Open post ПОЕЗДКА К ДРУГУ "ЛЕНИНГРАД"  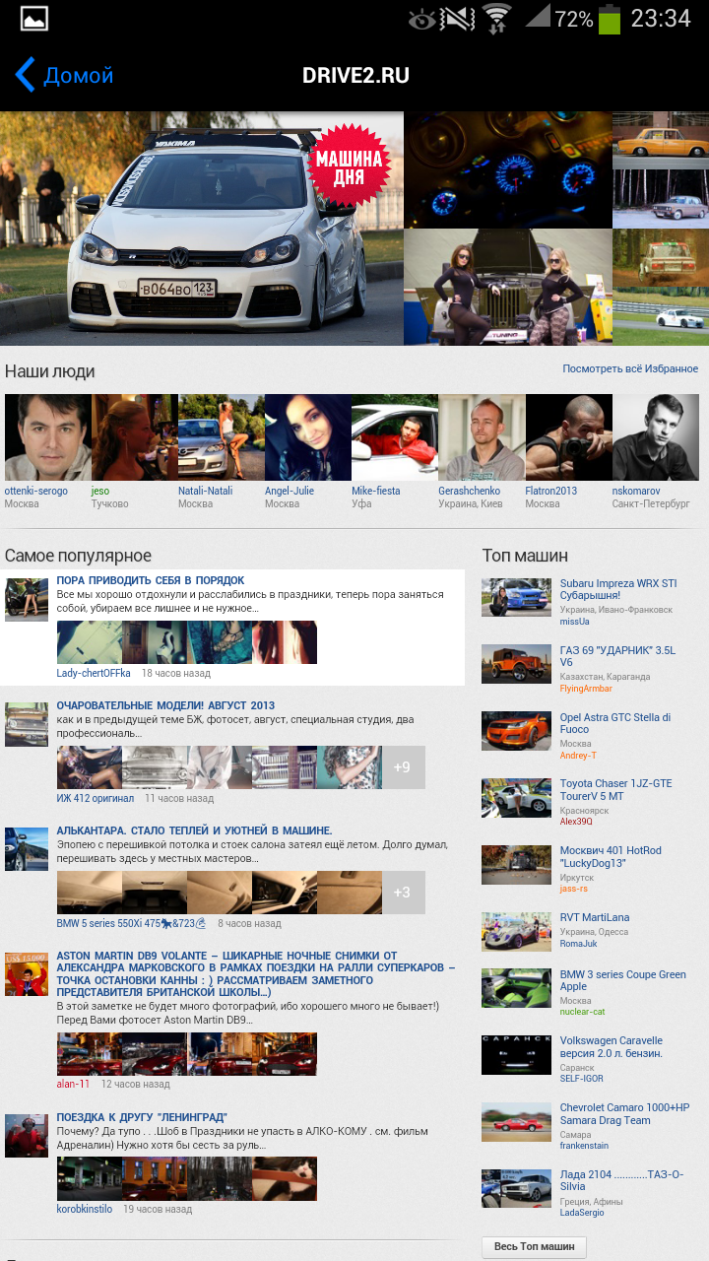142,1117
